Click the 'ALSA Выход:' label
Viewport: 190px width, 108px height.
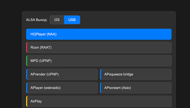point(37,20)
